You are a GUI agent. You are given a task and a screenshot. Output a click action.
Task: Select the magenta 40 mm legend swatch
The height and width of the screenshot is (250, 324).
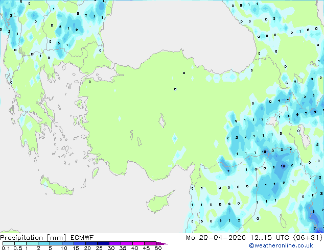click(x=138, y=243)
